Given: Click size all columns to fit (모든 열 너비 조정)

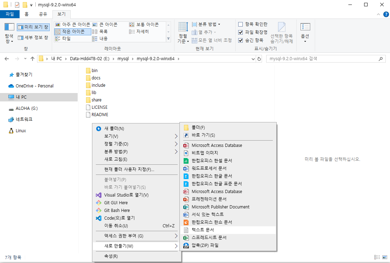Looking at the screenshot, I should [212, 40].
